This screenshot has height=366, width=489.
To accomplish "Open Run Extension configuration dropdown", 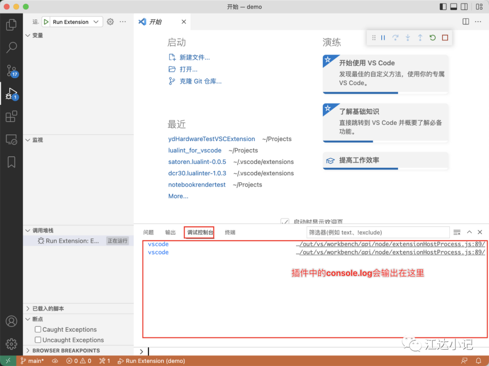I will pos(76,22).
